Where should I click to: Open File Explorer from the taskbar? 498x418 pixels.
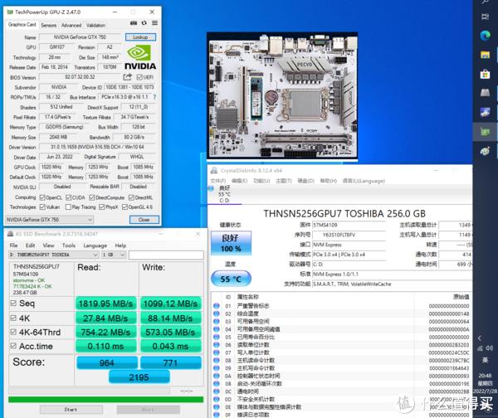(x=485, y=55)
